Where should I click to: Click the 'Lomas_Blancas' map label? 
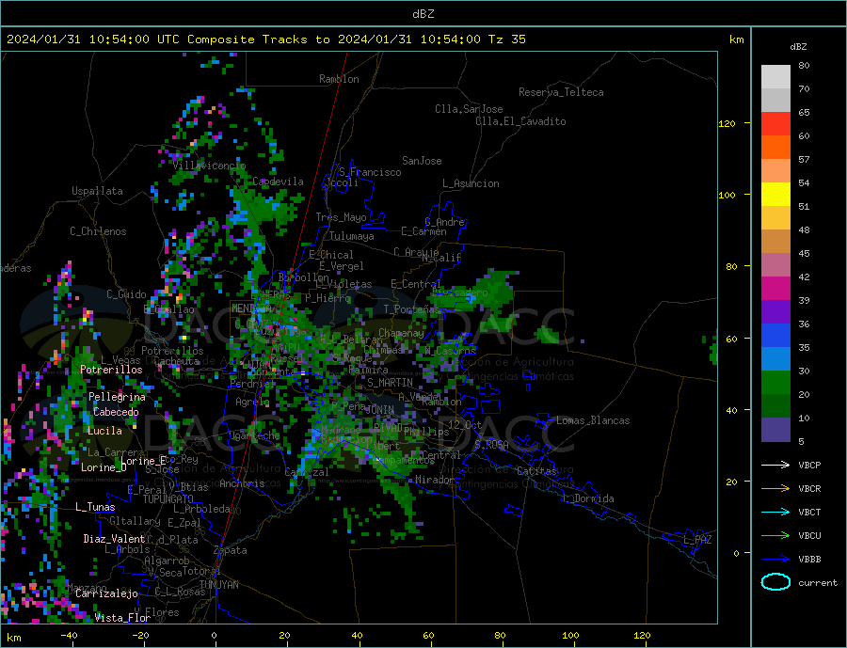pos(593,420)
